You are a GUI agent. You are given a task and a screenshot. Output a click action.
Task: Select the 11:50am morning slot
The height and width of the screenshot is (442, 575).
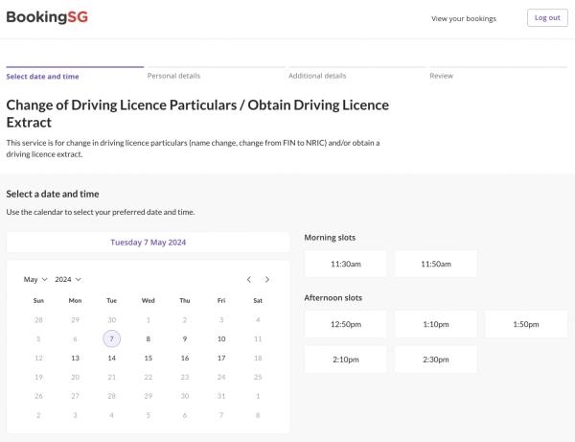click(x=435, y=264)
